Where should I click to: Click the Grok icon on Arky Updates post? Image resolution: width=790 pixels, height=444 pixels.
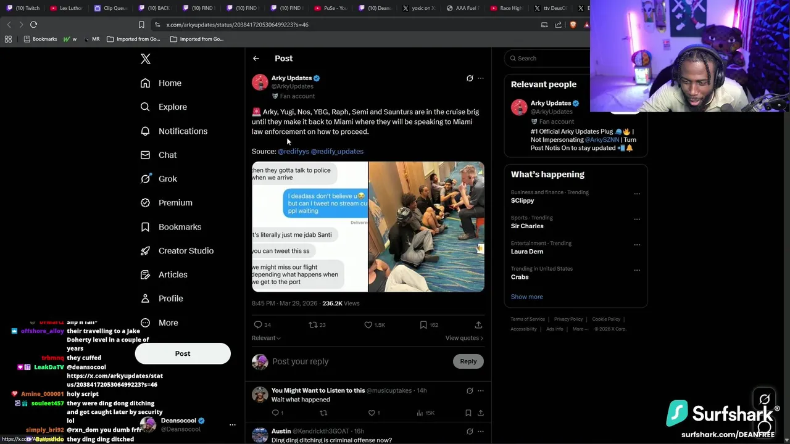(x=470, y=78)
